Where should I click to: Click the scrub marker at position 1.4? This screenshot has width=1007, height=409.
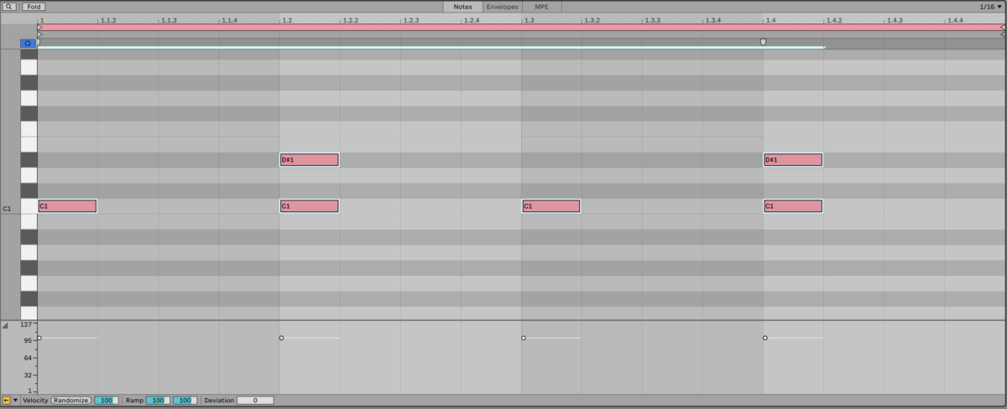point(763,41)
